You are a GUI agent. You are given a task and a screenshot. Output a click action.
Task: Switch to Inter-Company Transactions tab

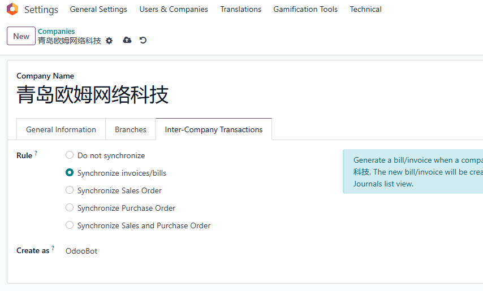(x=214, y=129)
